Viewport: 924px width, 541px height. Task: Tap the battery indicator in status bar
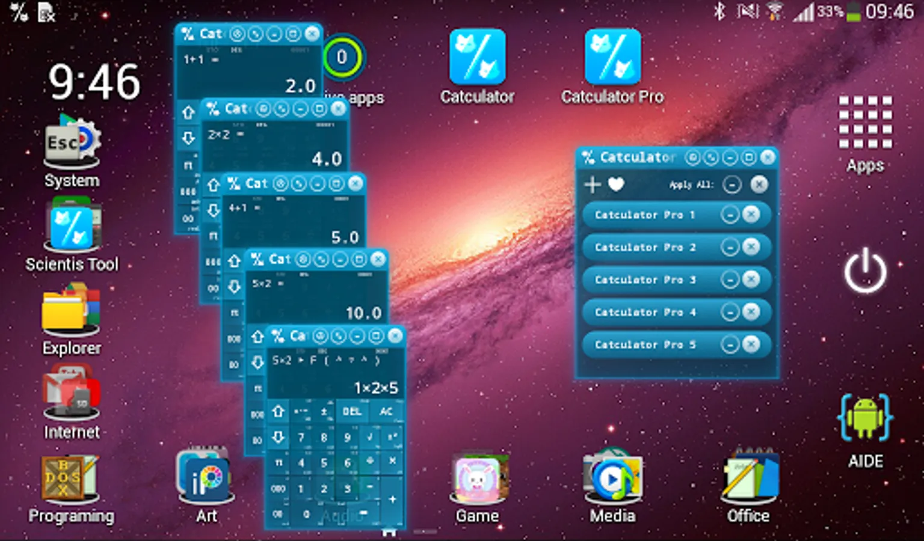coord(854,12)
